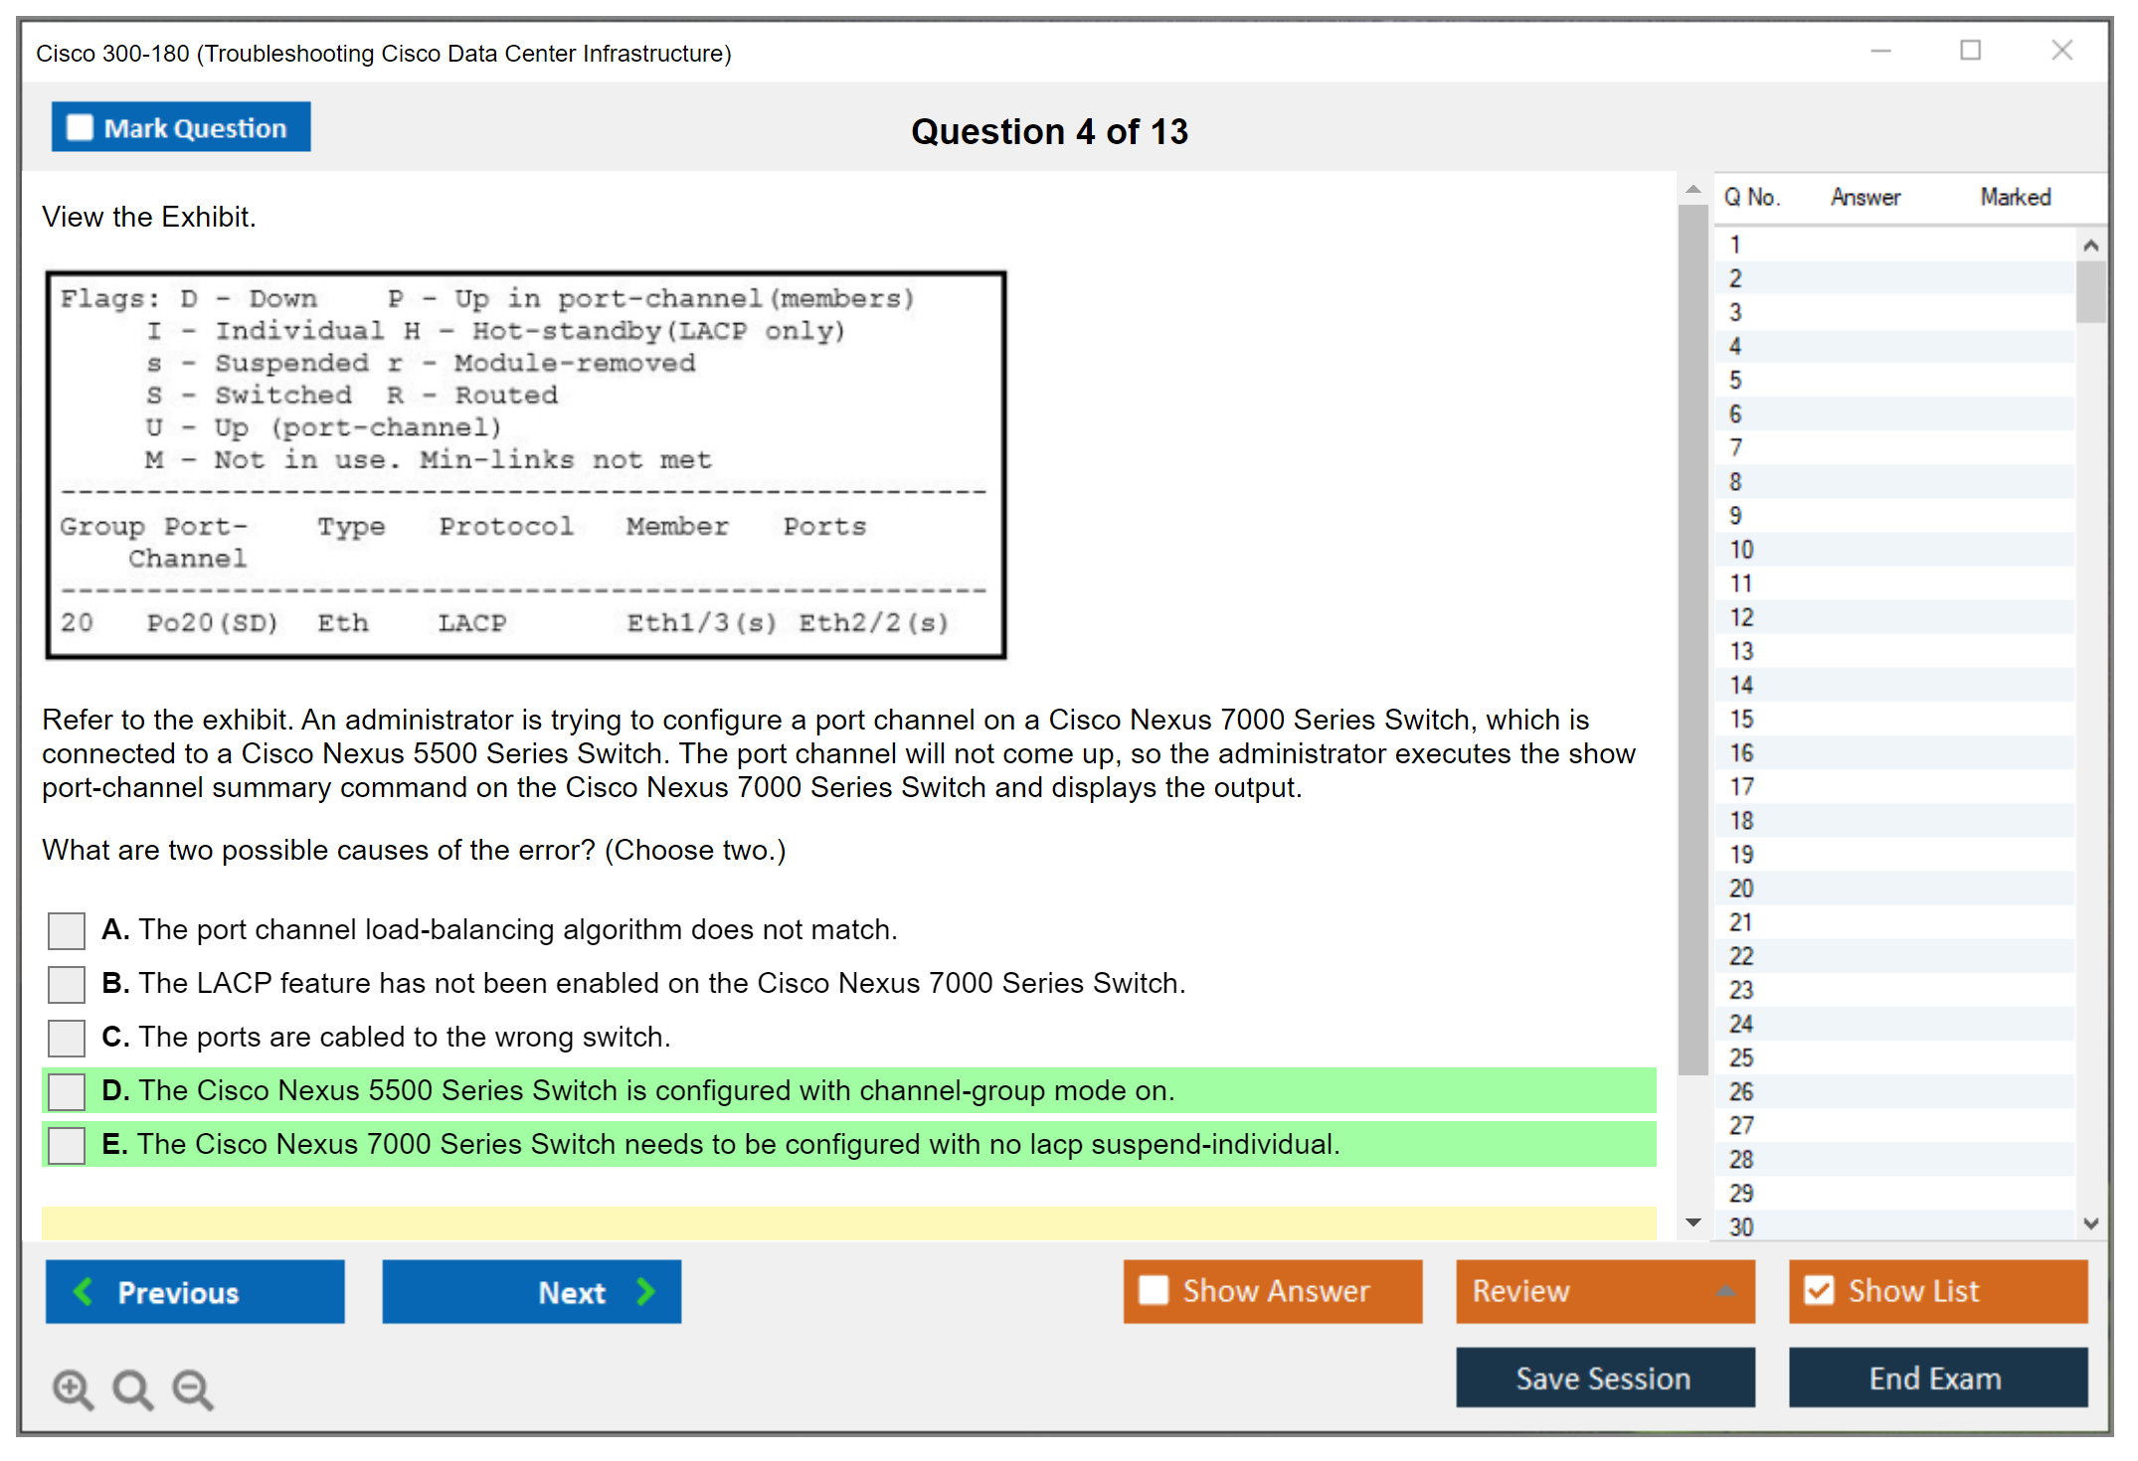The width and height of the screenshot is (2138, 1461).
Task: Select question 10 in the list
Action: tap(1742, 550)
